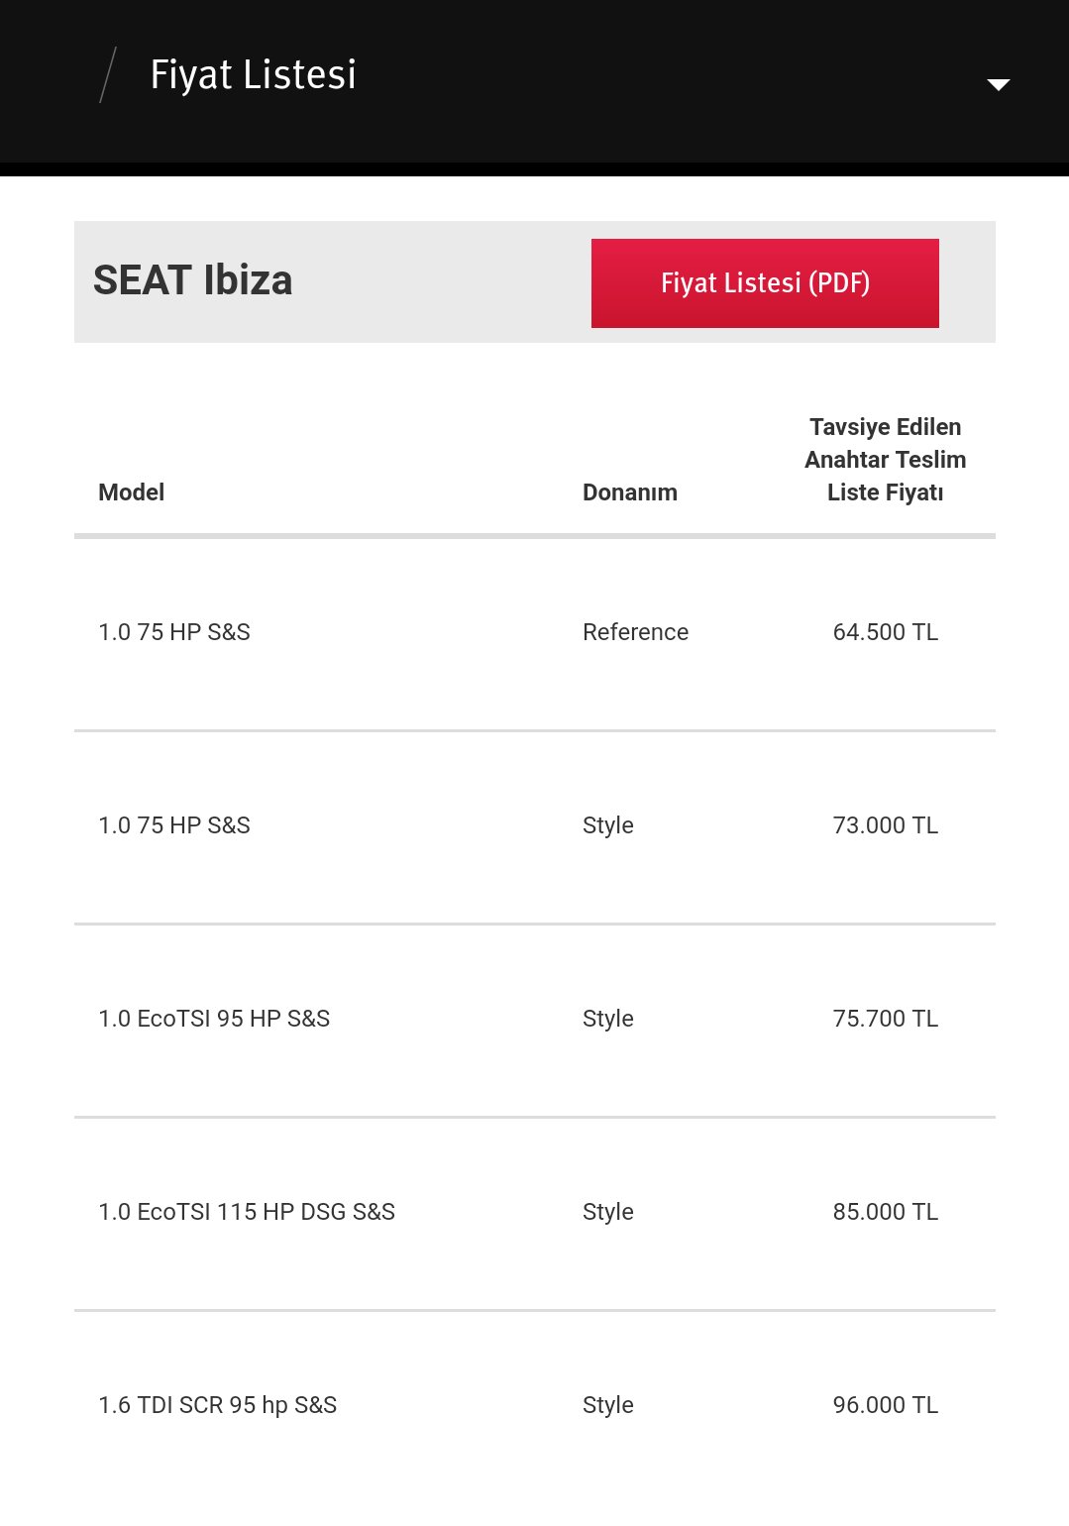Click the 1.0 EcoTSI 115 HP DSG S&S model

(247, 1212)
